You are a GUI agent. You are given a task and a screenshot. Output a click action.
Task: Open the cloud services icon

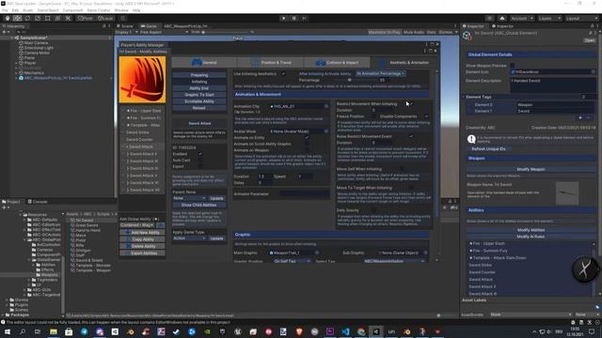[x=501, y=19]
